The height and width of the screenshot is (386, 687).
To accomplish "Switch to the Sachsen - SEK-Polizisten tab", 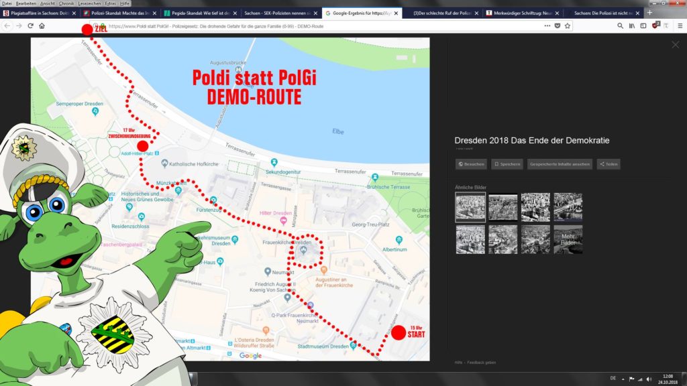I will point(281,13).
